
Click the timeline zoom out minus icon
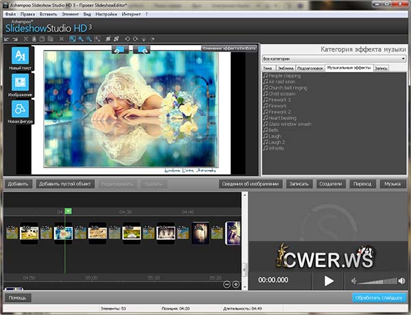(x=227, y=284)
